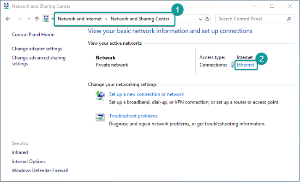This screenshot has width=300, height=182.
Task: Click the Ethernet plug icon beside Connections
Action: (232, 65)
